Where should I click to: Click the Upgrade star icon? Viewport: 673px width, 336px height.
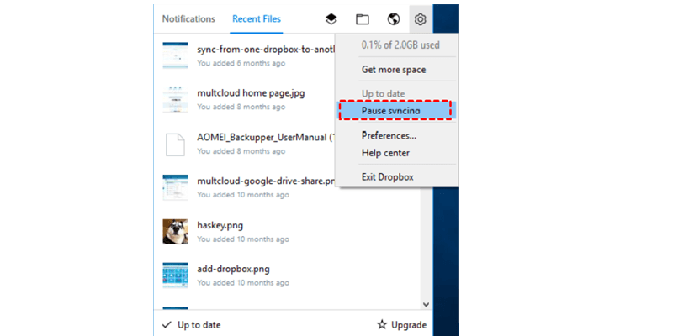(382, 325)
